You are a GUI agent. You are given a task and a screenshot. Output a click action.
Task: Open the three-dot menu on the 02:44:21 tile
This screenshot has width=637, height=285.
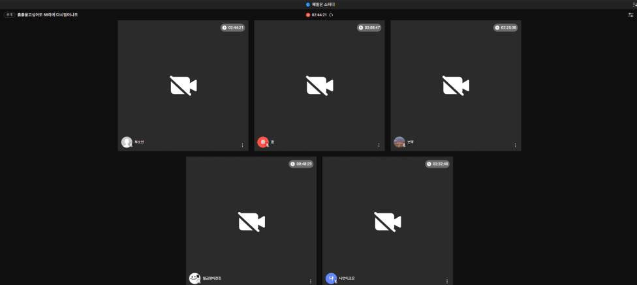click(x=243, y=145)
